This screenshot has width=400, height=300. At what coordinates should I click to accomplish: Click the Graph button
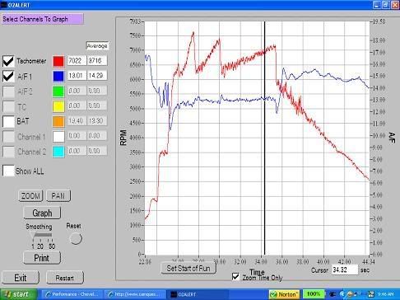point(42,213)
